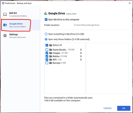133x113 pixels.
Task: Uncheck the Roblox folder checkbox
Action: 47,56
